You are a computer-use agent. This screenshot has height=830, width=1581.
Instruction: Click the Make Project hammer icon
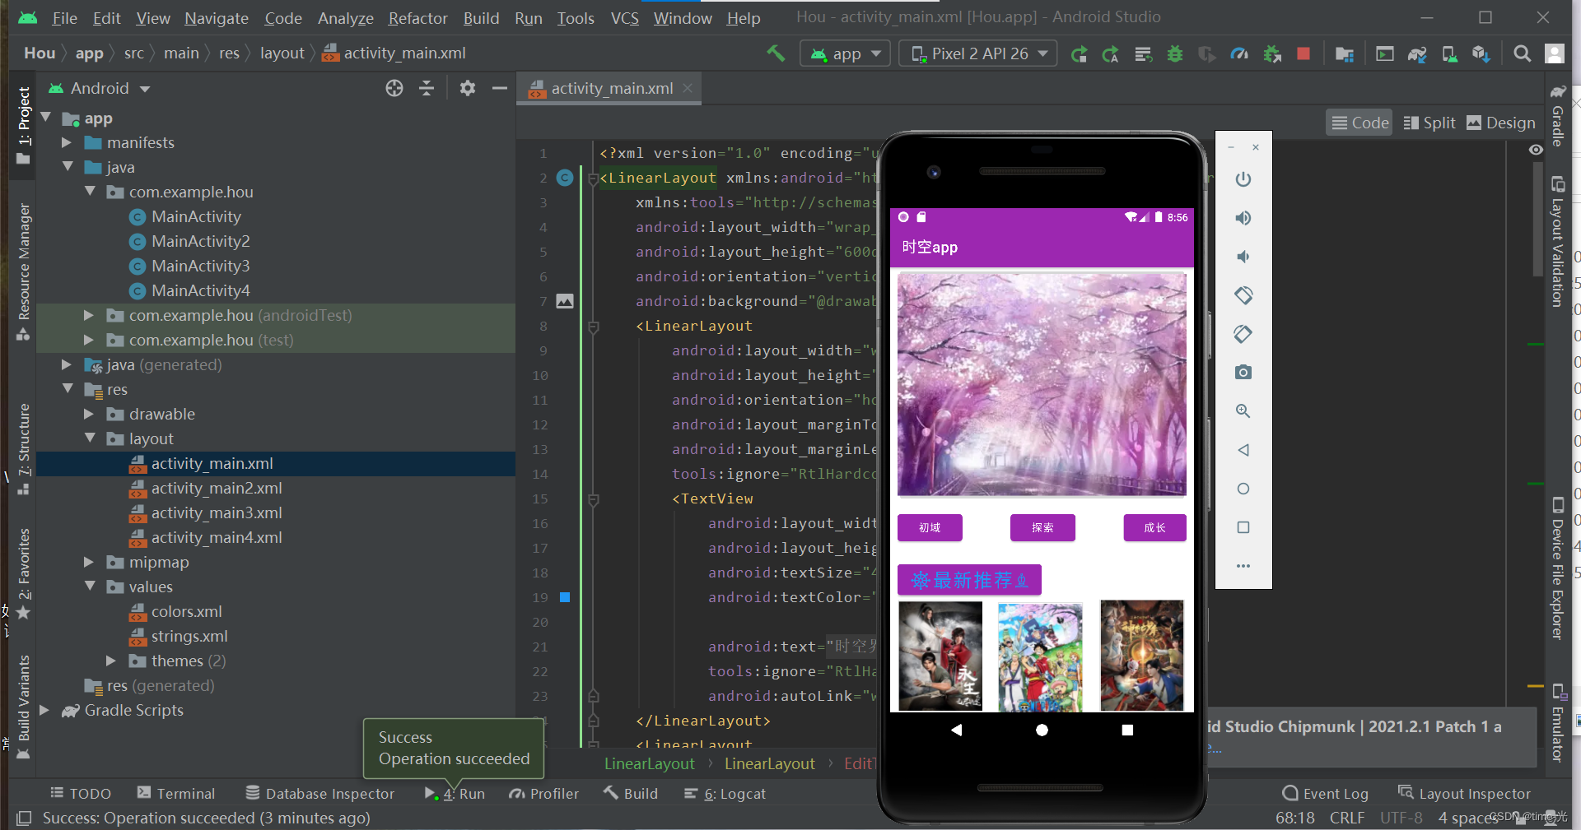pos(775,53)
